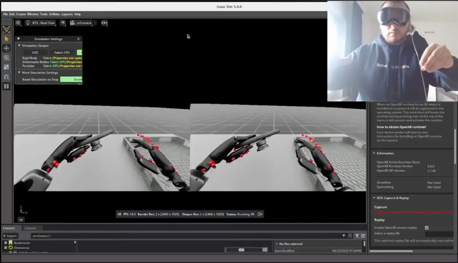
Task: Open the Help menu
Action: (x=77, y=14)
